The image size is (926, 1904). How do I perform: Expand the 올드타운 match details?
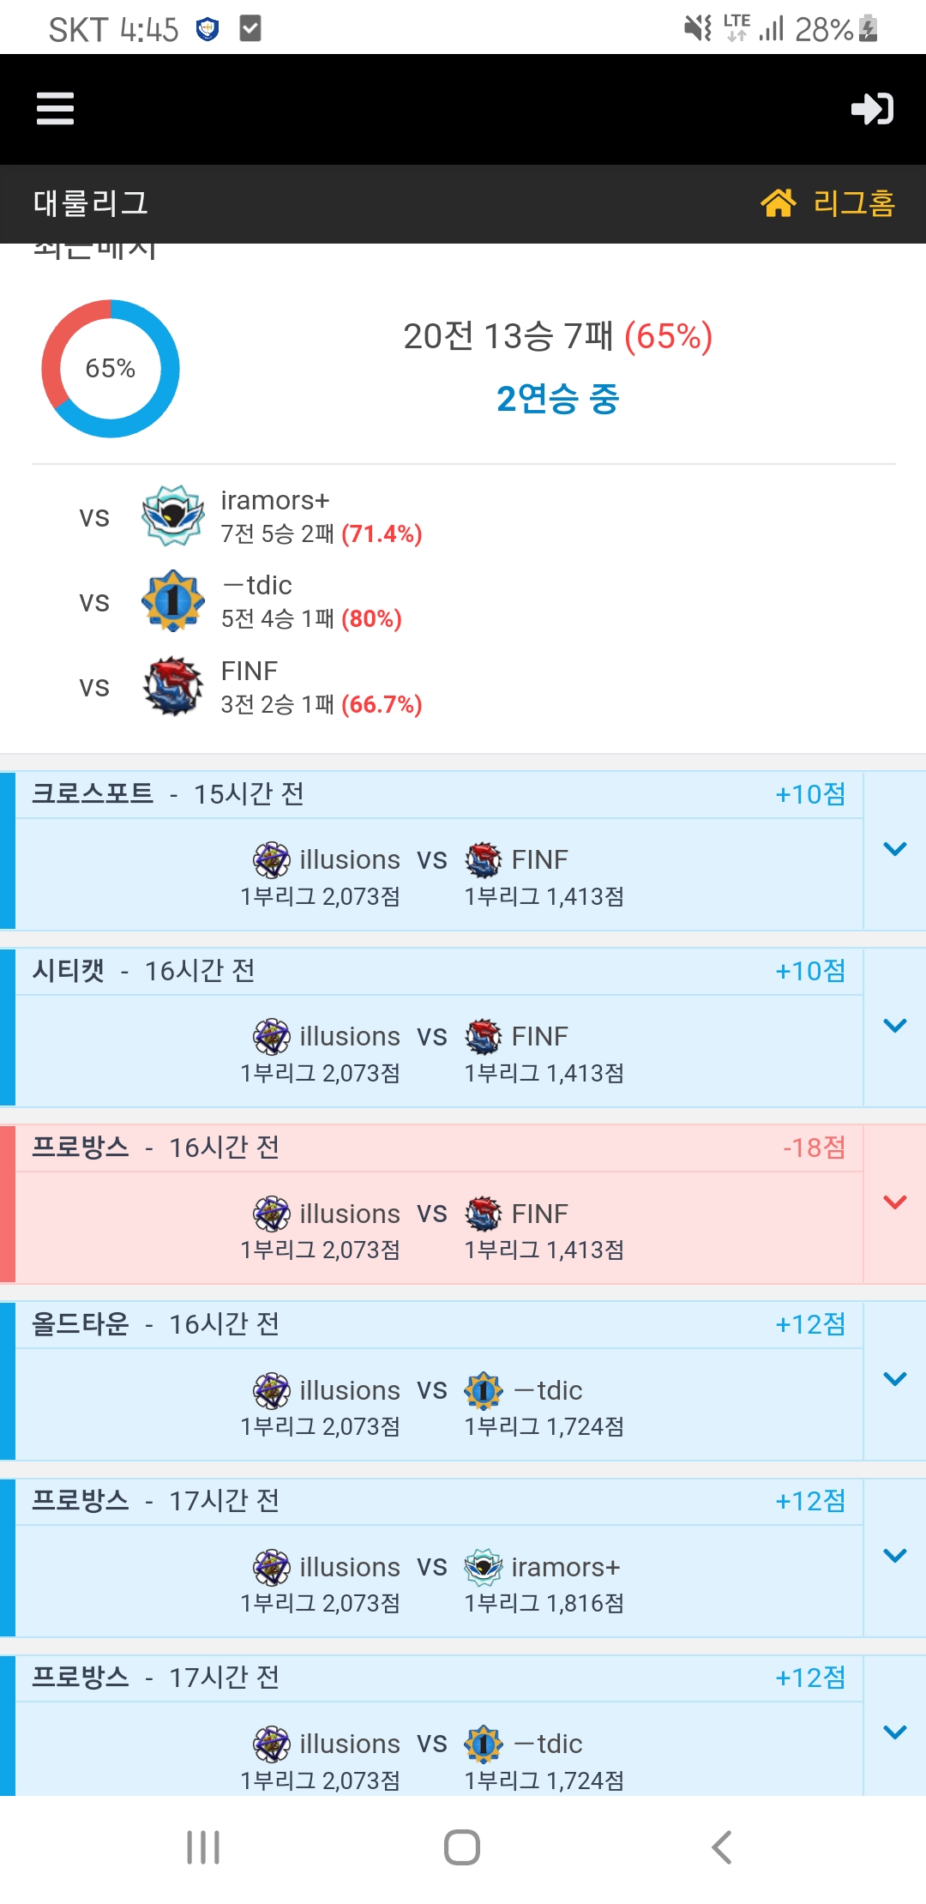(x=894, y=1379)
